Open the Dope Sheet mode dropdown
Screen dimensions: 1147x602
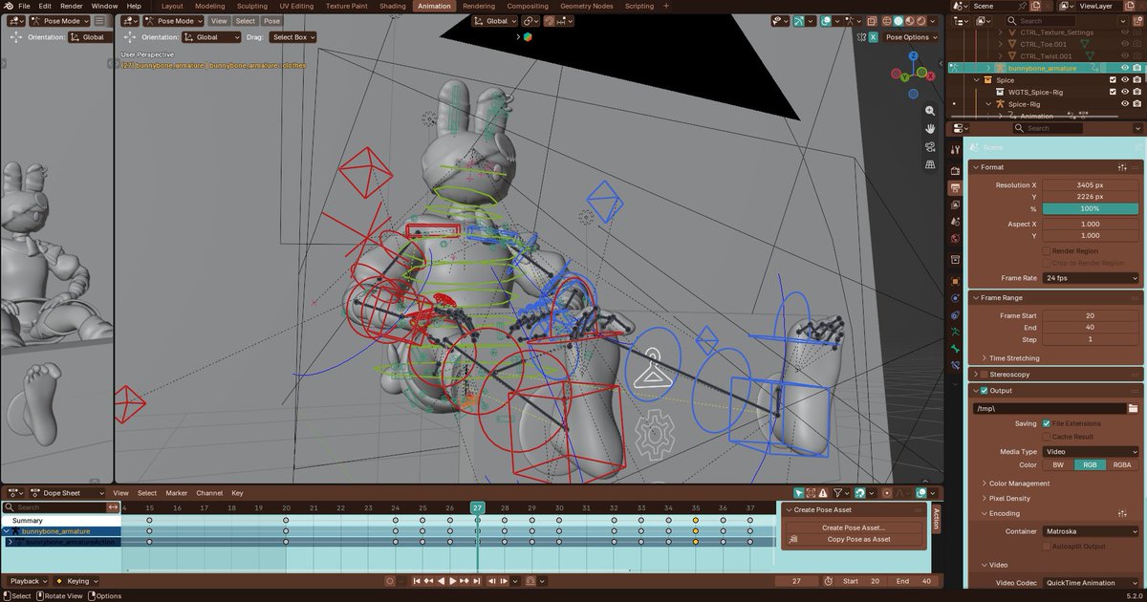tap(68, 493)
